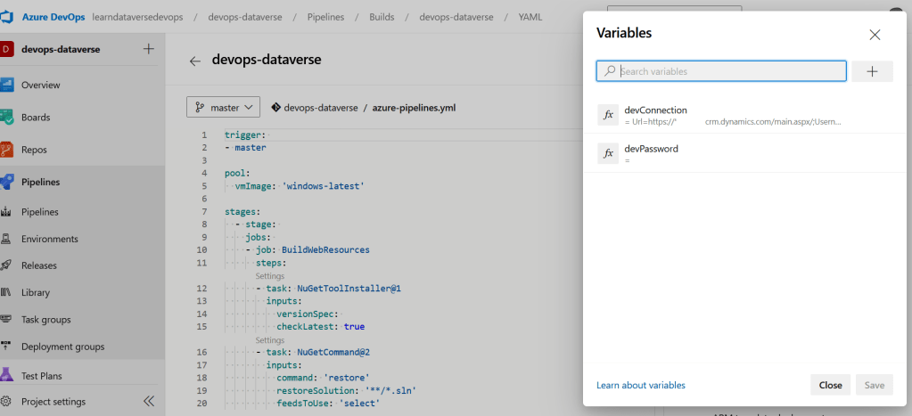
Task: Open Pipelines breadcrumb link
Action: pyautogui.click(x=325, y=17)
